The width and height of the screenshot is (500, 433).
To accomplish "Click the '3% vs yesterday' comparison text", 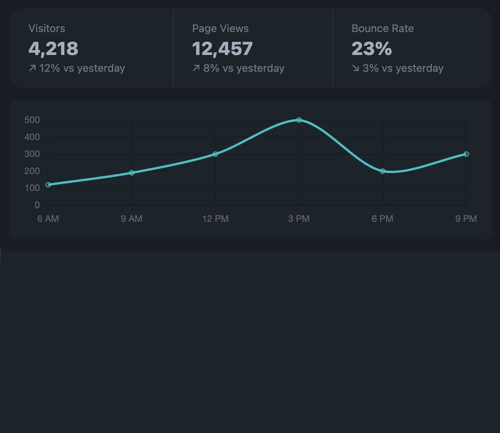I will tap(403, 68).
